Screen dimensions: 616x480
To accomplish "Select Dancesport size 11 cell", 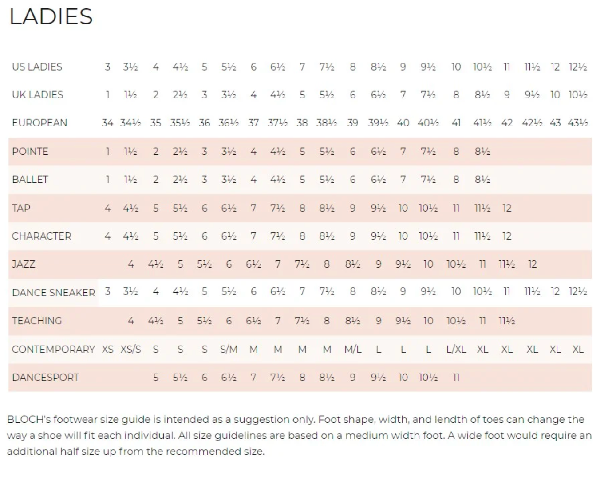I will (x=456, y=378).
